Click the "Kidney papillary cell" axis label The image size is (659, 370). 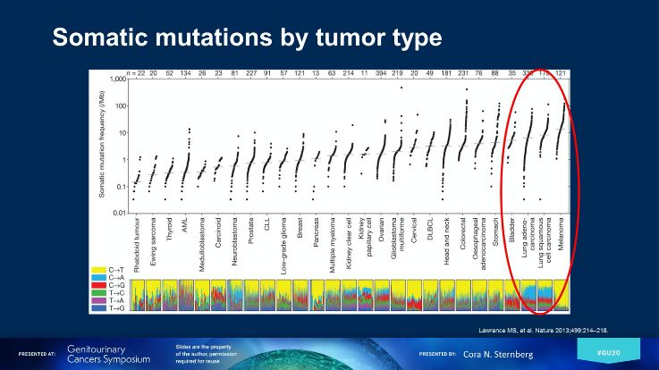click(x=365, y=237)
